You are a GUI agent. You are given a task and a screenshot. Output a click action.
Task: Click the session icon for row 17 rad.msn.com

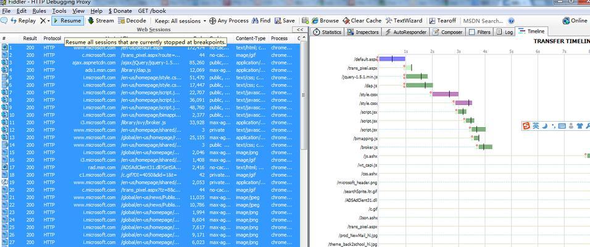4,167
